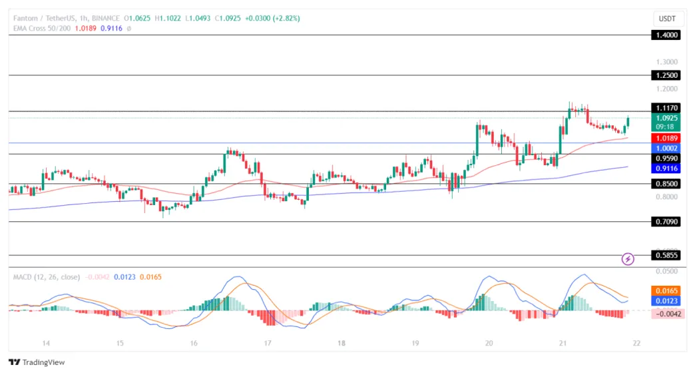Open the TradingView logo link
695x375 pixels.
37,362
